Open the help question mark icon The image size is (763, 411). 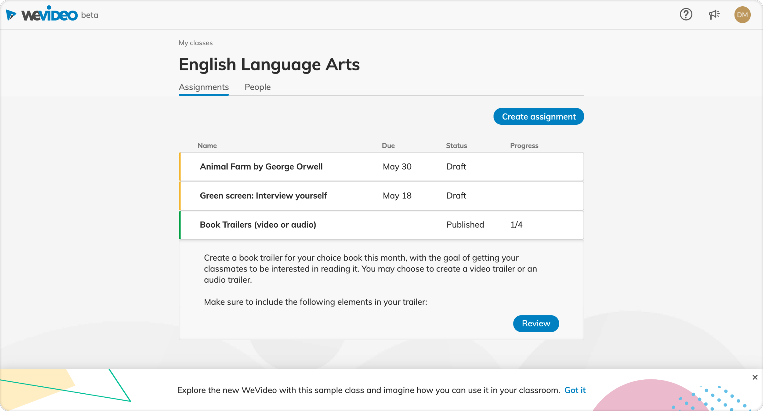686,15
